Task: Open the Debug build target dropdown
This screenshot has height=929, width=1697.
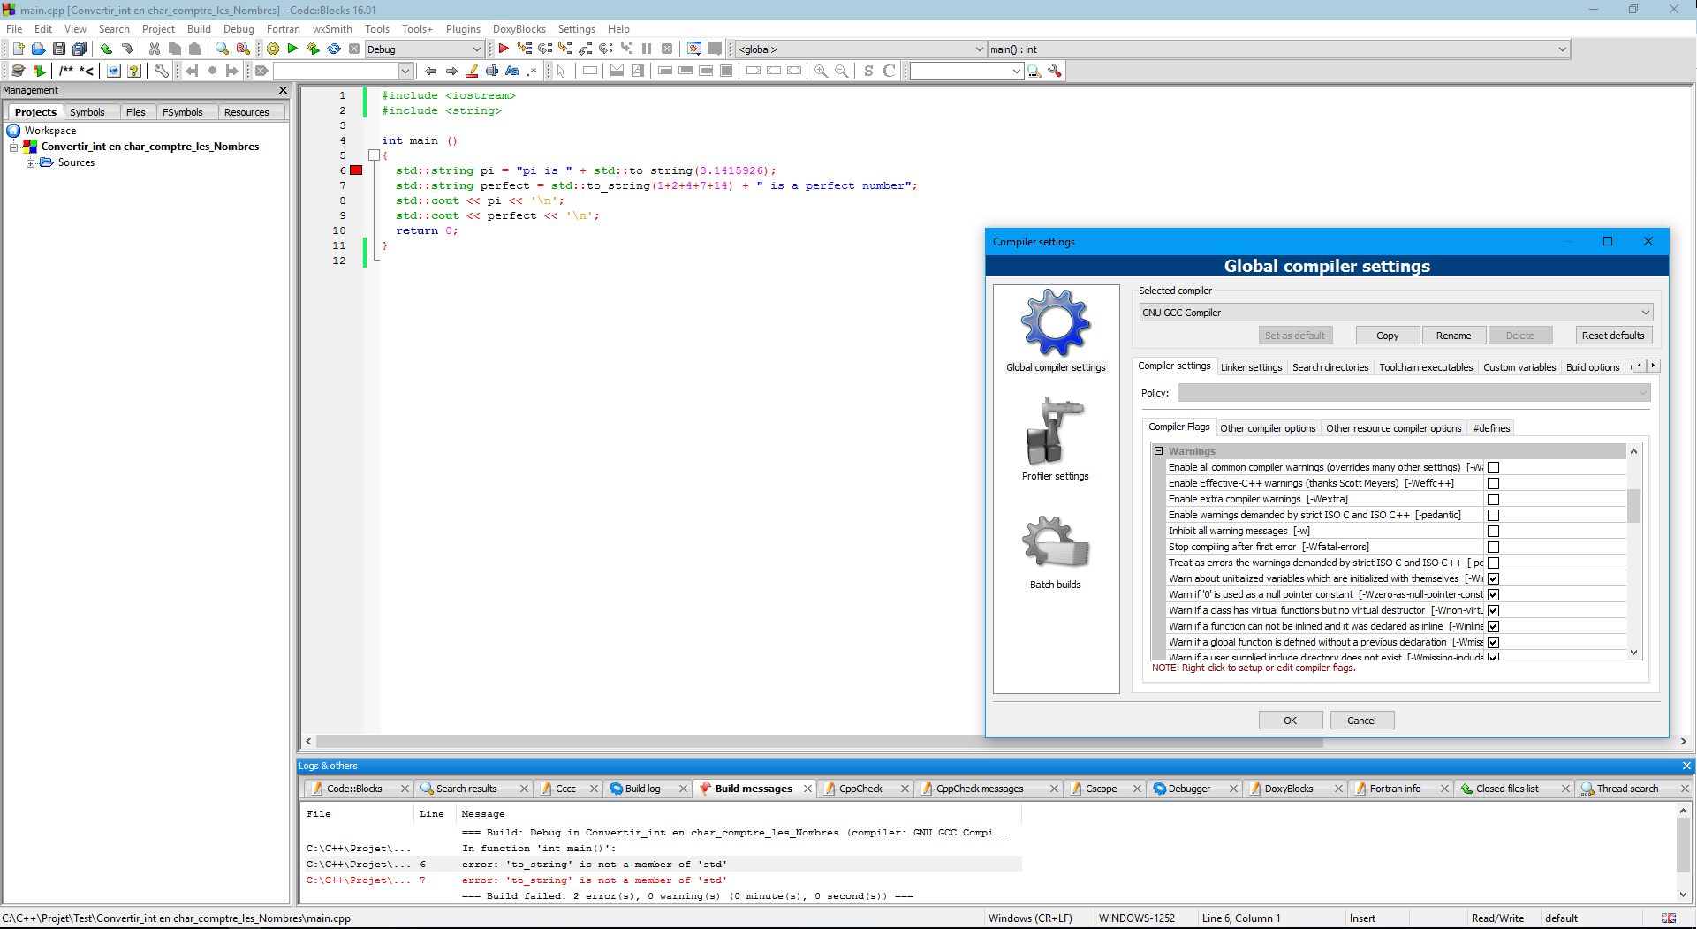Action: click(x=424, y=49)
